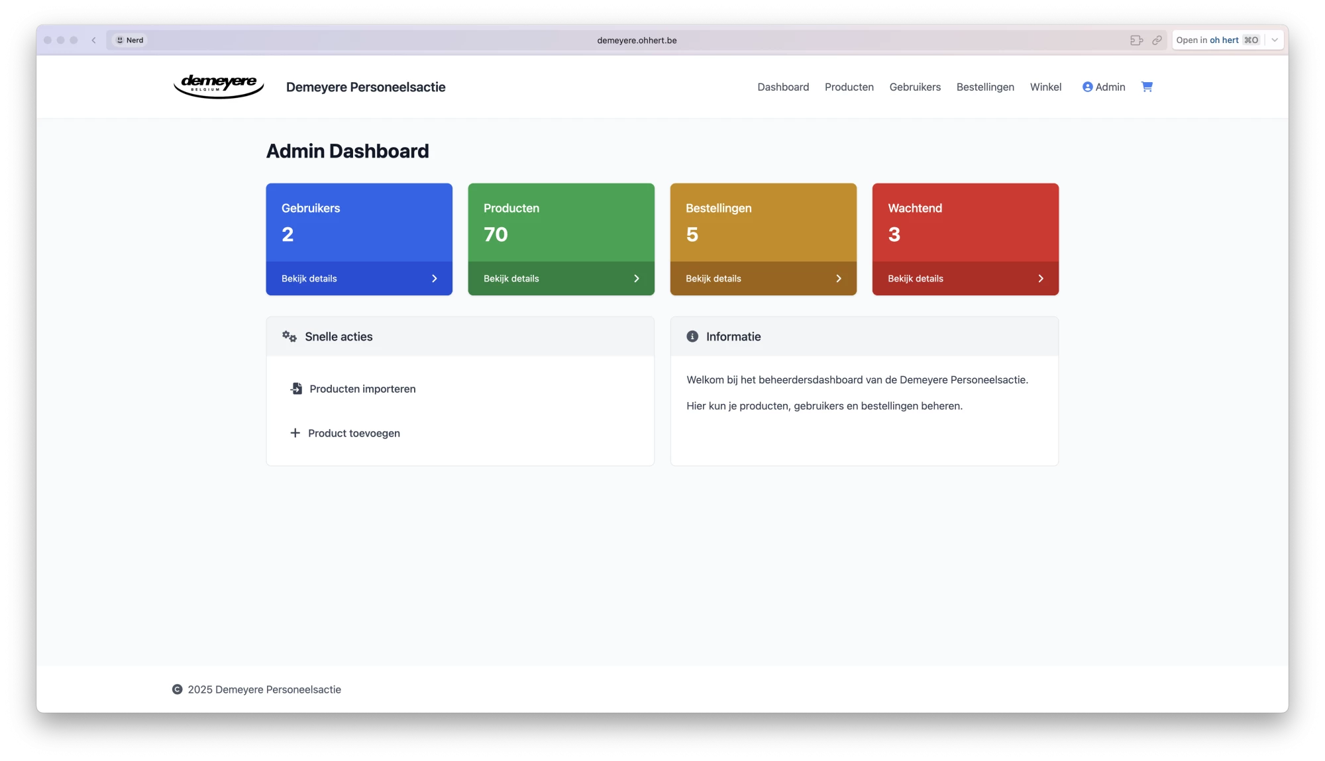Viewport: 1325px width, 761px height.
Task: Expand Gebruikers card details chevron
Action: tap(435, 279)
